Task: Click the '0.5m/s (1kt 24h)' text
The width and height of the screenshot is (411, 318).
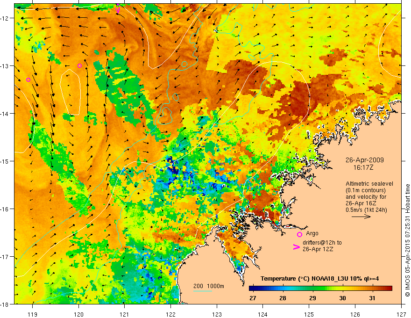Action: coord(366,210)
